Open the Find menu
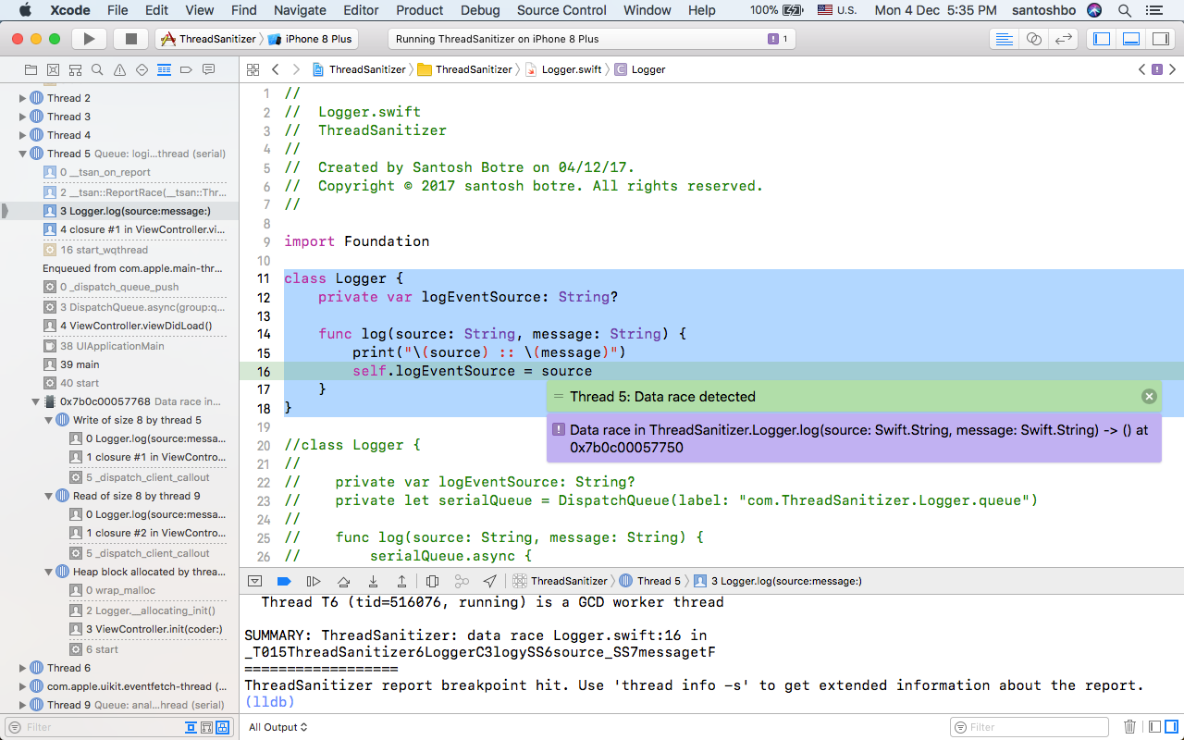Viewport: 1184px width, 740px height. pos(244,10)
